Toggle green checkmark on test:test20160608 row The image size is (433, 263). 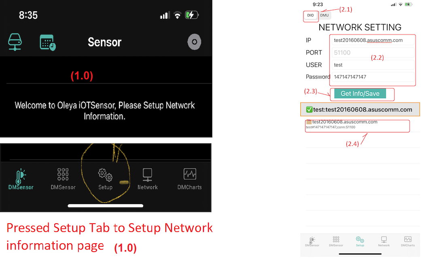pos(309,109)
